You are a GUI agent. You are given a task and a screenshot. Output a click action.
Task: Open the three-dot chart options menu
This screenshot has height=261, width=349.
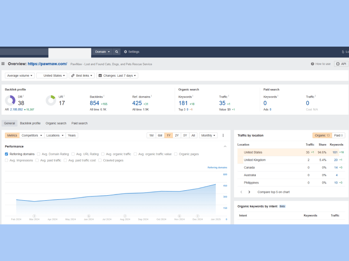223,135
